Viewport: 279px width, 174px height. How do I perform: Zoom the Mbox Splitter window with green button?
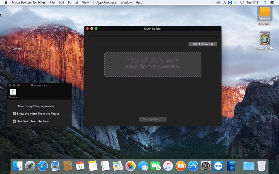pos(96,29)
